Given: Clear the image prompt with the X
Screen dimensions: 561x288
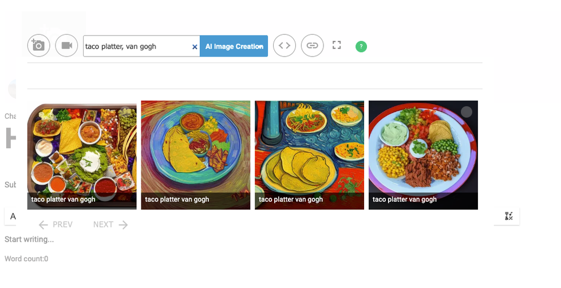Looking at the screenshot, I should (x=195, y=47).
